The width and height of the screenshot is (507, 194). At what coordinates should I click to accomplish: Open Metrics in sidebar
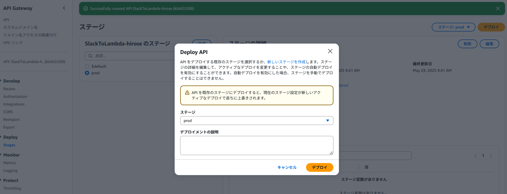pos(10,163)
